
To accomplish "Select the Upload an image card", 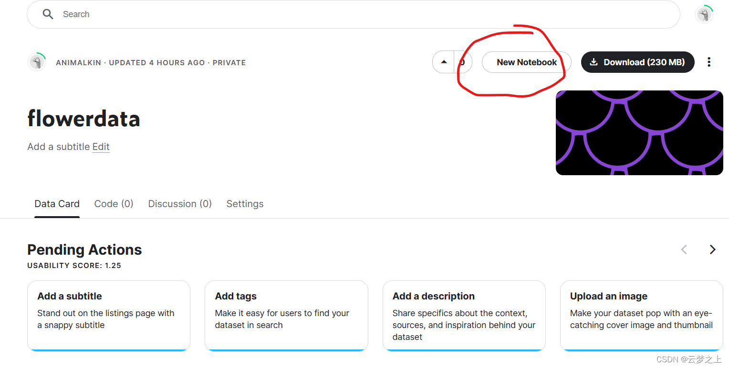I will [x=641, y=316].
